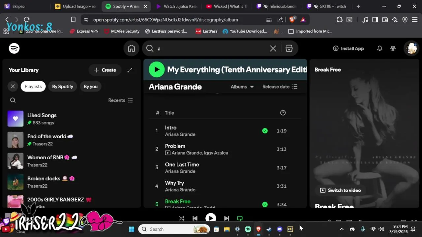422x237 pixels.
Task: Skip to previous track
Action: pyautogui.click(x=195, y=218)
